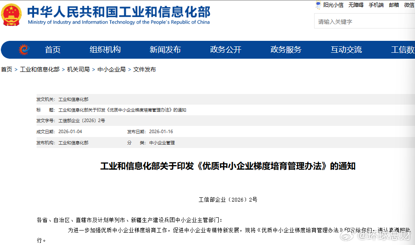Open 微信 link at top right
Screen dimensions: 415x245
pos(409,5)
